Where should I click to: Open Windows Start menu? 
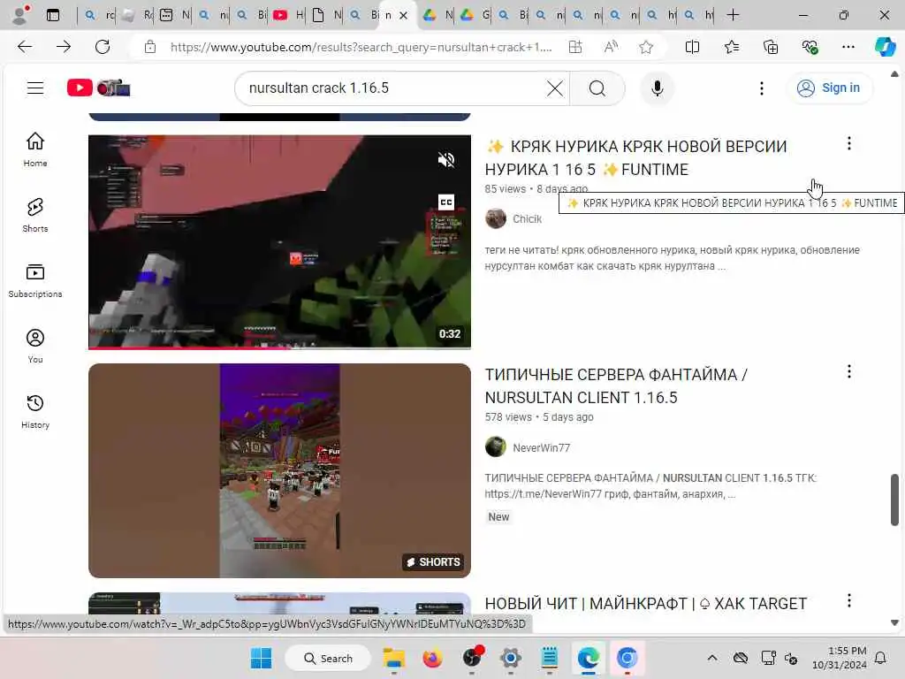(261, 658)
